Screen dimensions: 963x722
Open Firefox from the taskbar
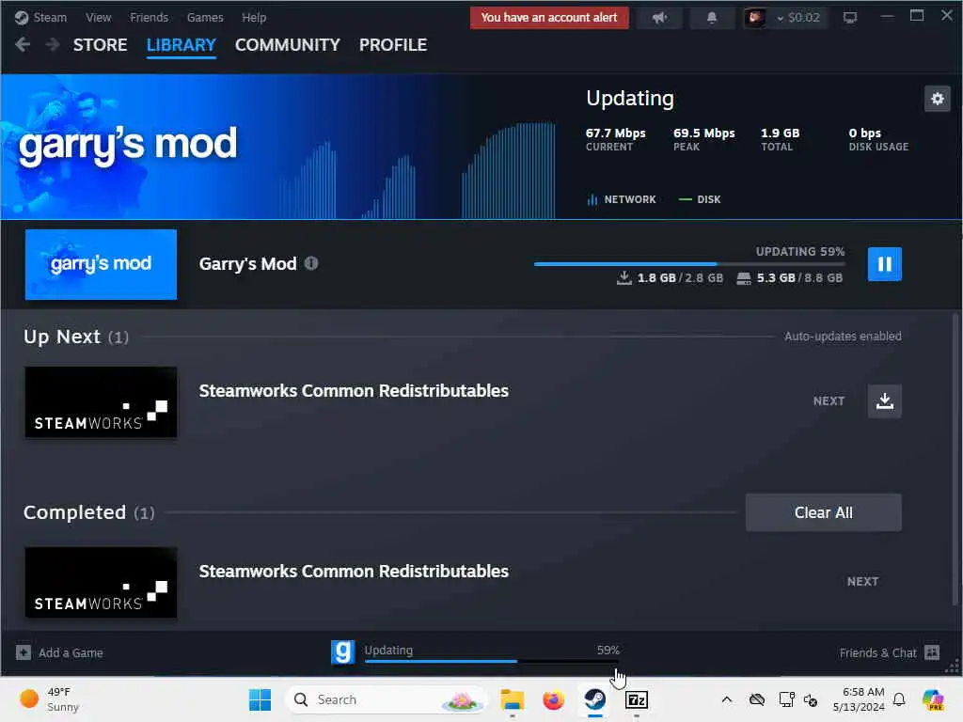(553, 699)
